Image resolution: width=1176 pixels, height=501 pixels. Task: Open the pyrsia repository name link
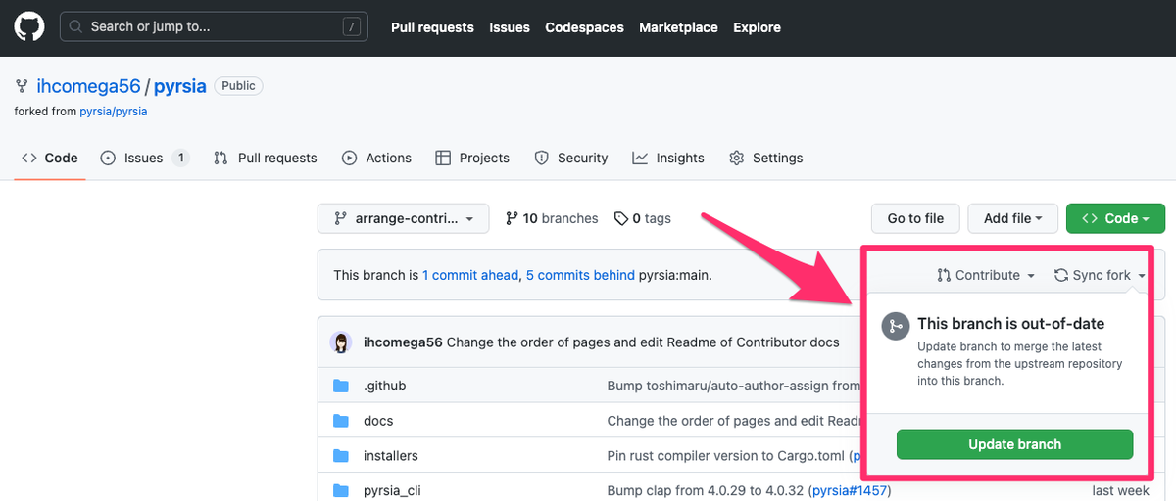(180, 86)
